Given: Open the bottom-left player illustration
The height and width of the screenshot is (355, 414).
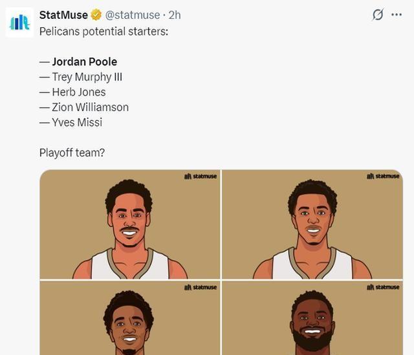Looking at the screenshot, I should pyautogui.click(x=130, y=318).
